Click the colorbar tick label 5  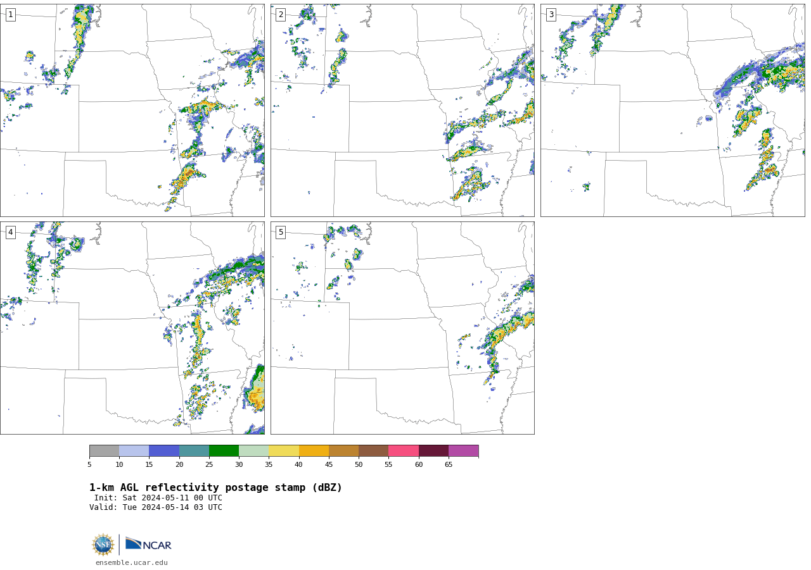pos(89,465)
